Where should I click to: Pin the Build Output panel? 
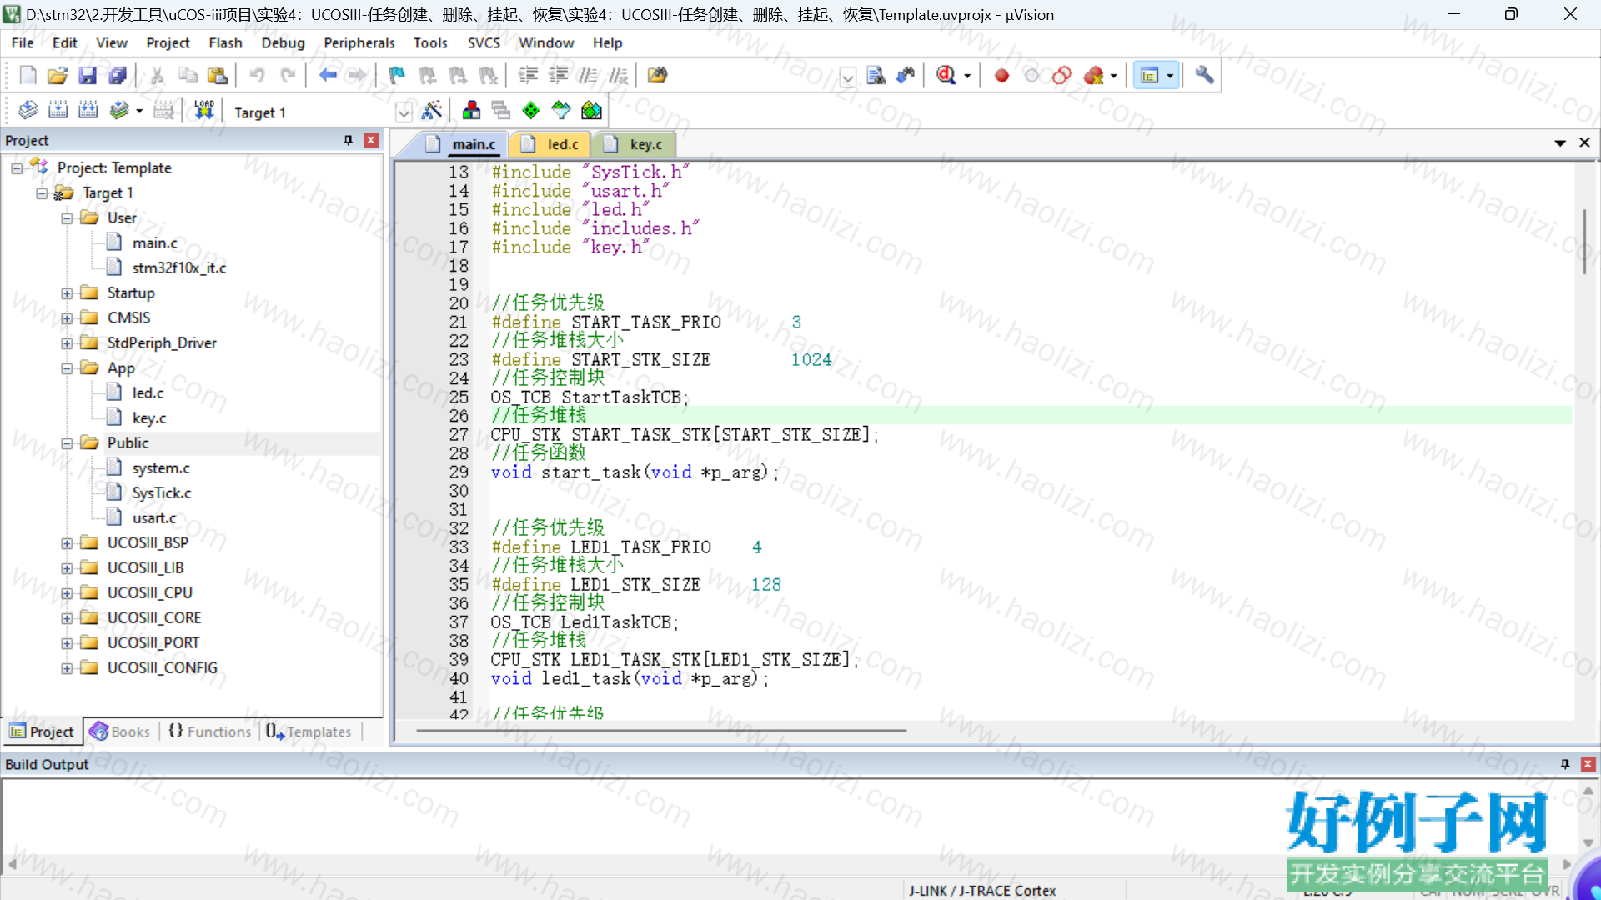(1565, 764)
